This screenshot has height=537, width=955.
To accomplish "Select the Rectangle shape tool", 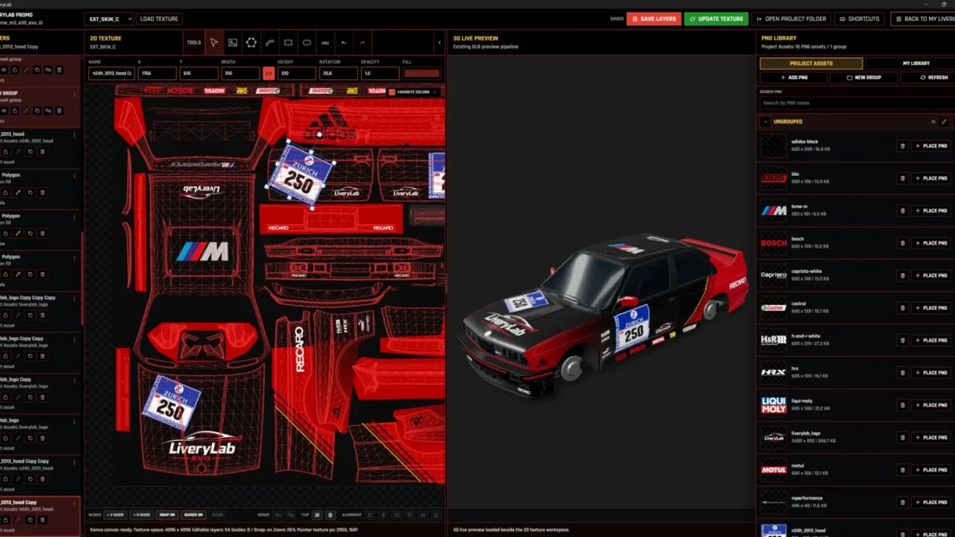I will [x=288, y=43].
